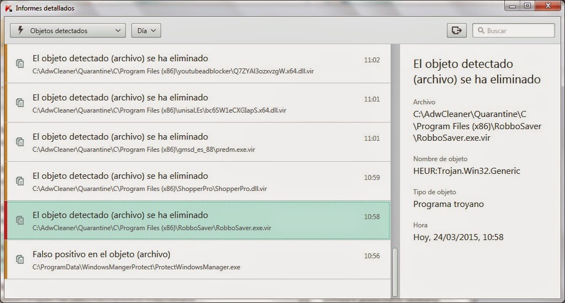Click file icon of gmsd_es_88 predm.exe row
This screenshot has width=565, height=303.
(20, 142)
